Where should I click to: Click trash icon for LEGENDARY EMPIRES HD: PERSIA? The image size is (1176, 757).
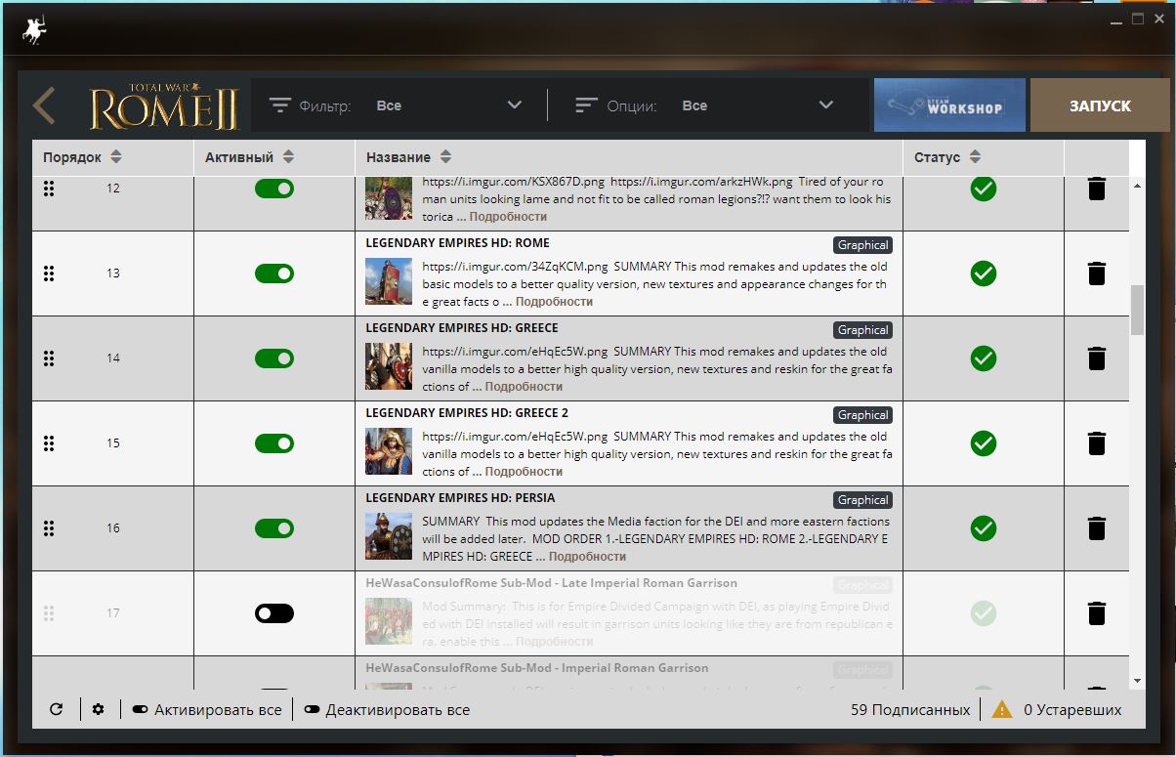click(1097, 528)
